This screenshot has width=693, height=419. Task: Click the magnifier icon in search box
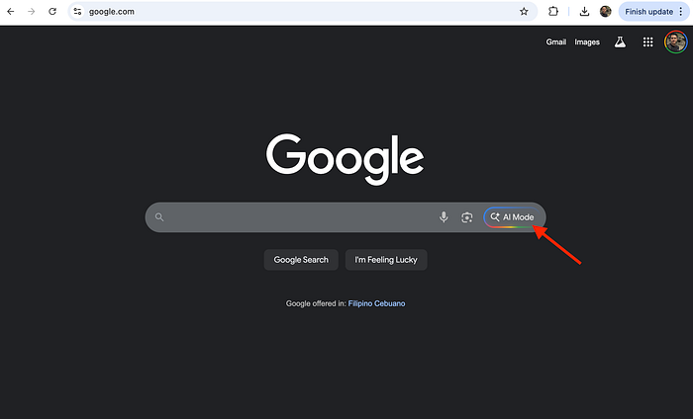click(159, 217)
